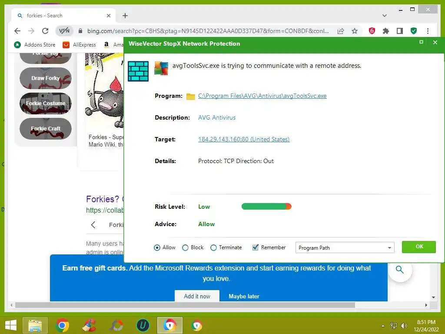Image resolution: width=445 pixels, height=334 pixels.
Task: Go back in the browser
Action: point(17,31)
